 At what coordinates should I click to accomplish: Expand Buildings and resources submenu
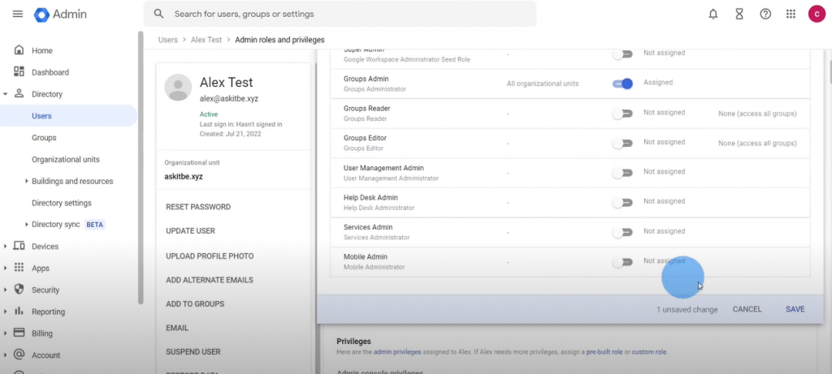[x=27, y=182]
